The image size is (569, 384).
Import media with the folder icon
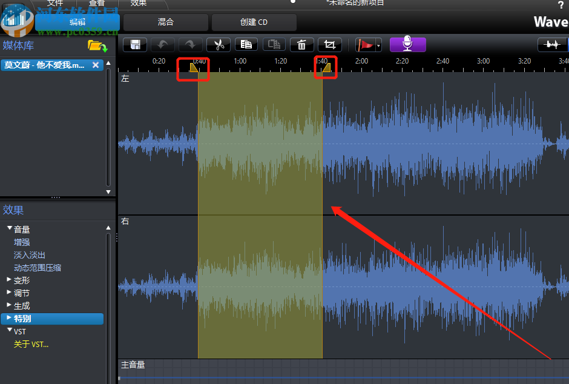pyautogui.click(x=97, y=47)
